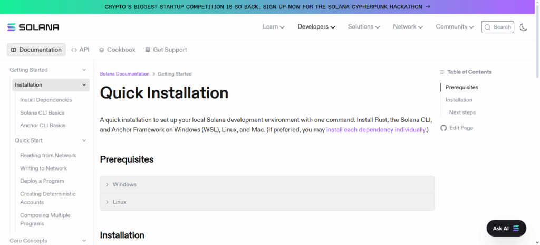The image size is (540, 245).
Task: Open the Community navigation menu
Action: click(x=455, y=27)
